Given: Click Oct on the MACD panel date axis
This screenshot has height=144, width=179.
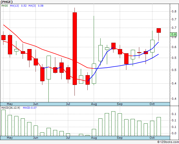Looking at the screenshot, I should point(152,138).
